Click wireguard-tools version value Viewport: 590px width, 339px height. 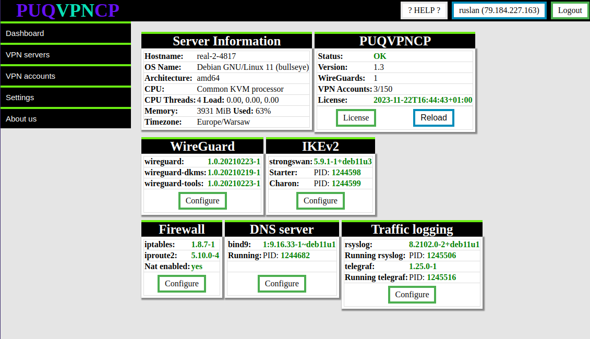coord(234,184)
